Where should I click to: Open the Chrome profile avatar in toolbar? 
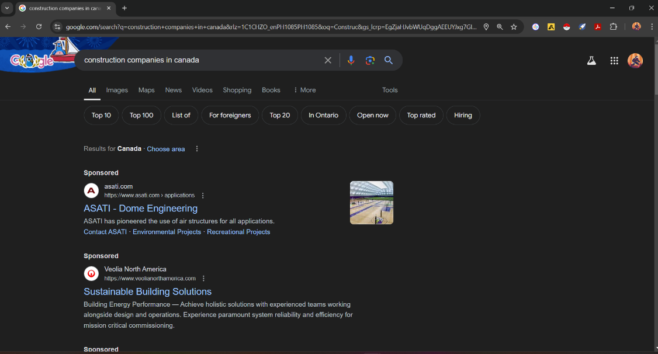(636, 27)
